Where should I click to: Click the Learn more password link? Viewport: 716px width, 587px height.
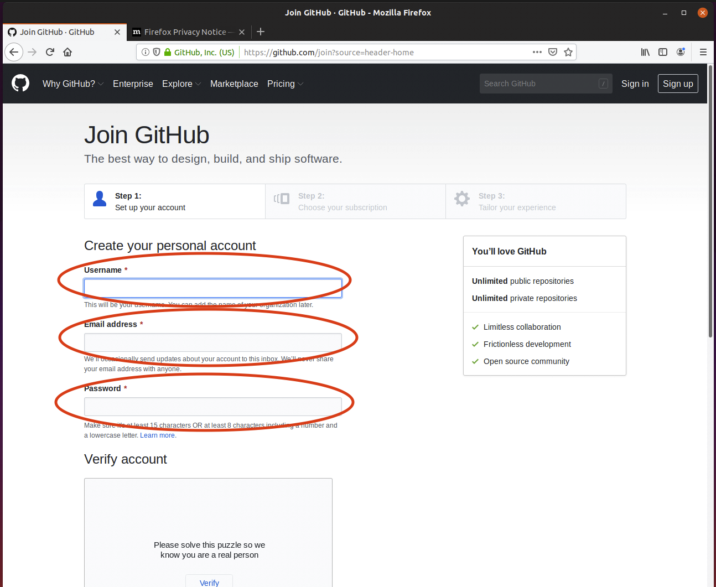tap(158, 435)
